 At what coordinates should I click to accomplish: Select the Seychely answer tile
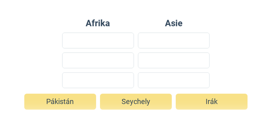136,102
